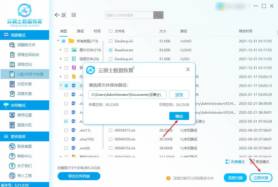Screen dimensions: 278x187
Task: Expand the 视频文件(26) tree node
Action: click(61, 59)
